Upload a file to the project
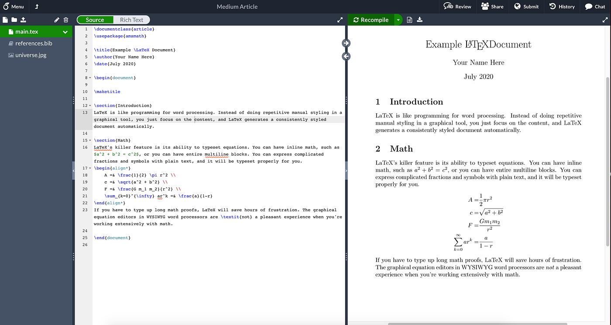Viewport: 611px width, 325px height. pos(23,20)
